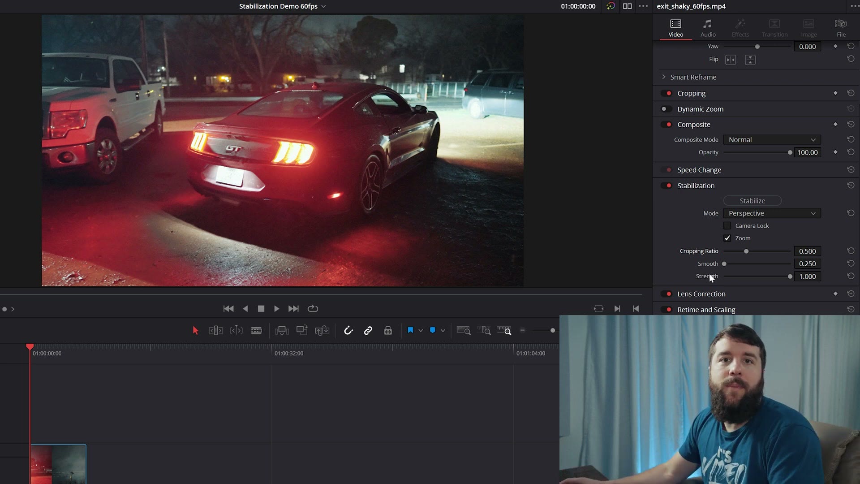The height and width of the screenshot is (484, 860).
Task: Open the viewer options three-dot menu
Action: 643,6
